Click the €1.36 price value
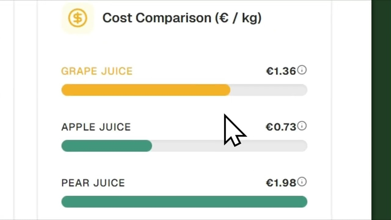This screenshot has height=220, width=391. pyautogui.click(x=281, y=71)
